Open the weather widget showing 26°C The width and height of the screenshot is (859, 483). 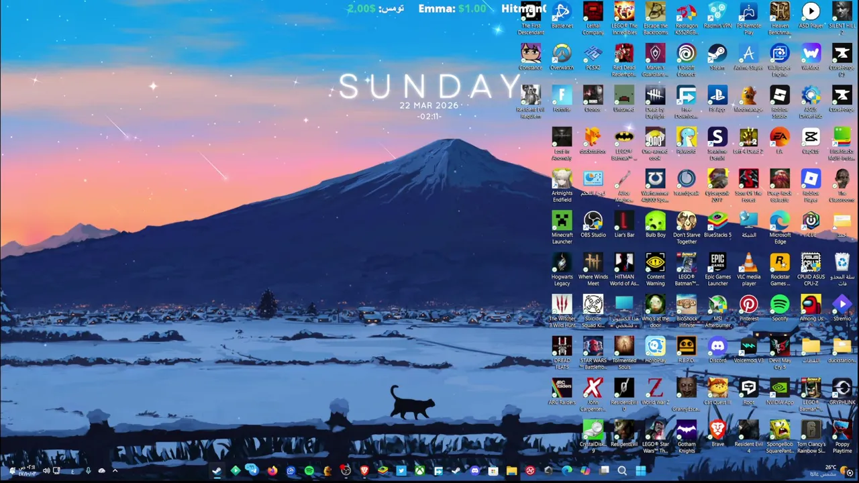pos(828,471)
